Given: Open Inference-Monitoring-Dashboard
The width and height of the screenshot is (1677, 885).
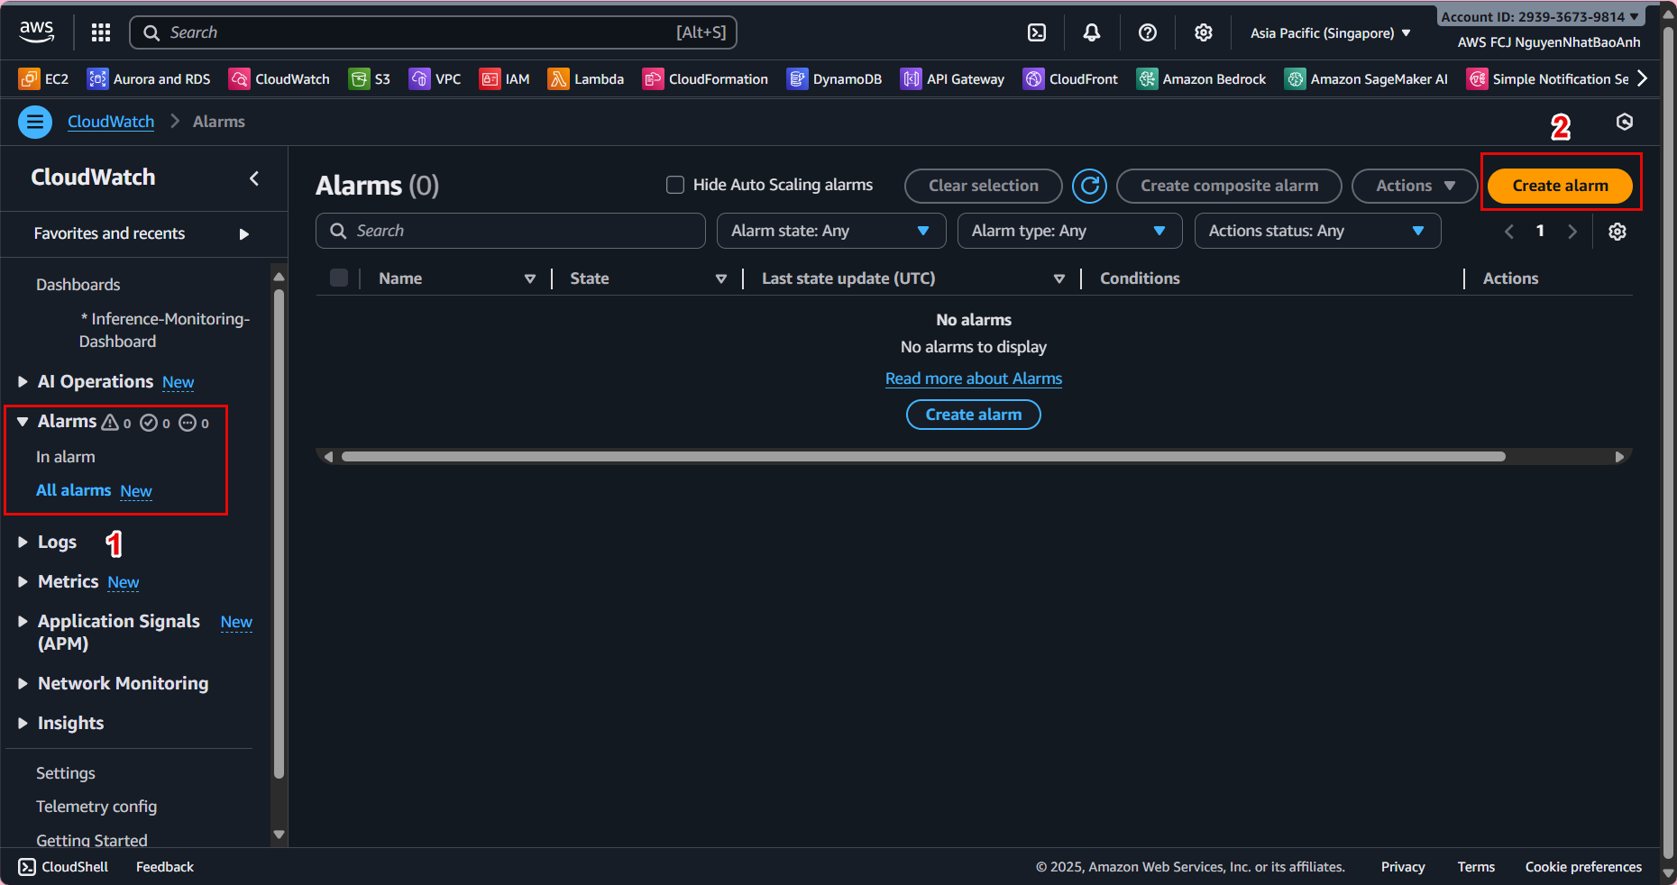Looking at the screenshot, I should click(164, 330).
